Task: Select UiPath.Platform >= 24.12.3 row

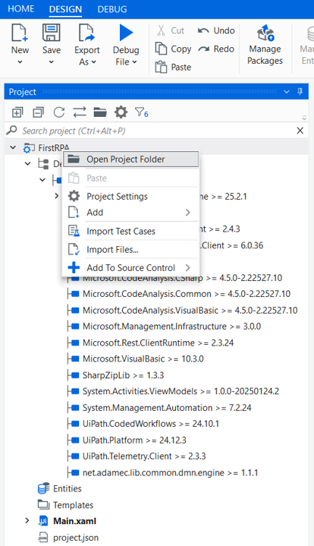Action: pyautogui.click(x=134, y=440)
